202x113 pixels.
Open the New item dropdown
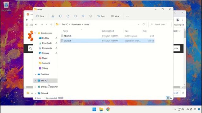click(41, 16)
